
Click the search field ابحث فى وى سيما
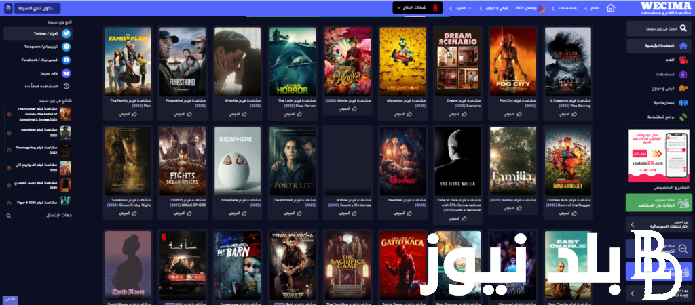[658, 28]
